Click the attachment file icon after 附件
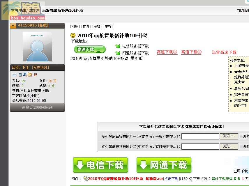This screenshot has height=186, width=249. (x=86, y=178)
